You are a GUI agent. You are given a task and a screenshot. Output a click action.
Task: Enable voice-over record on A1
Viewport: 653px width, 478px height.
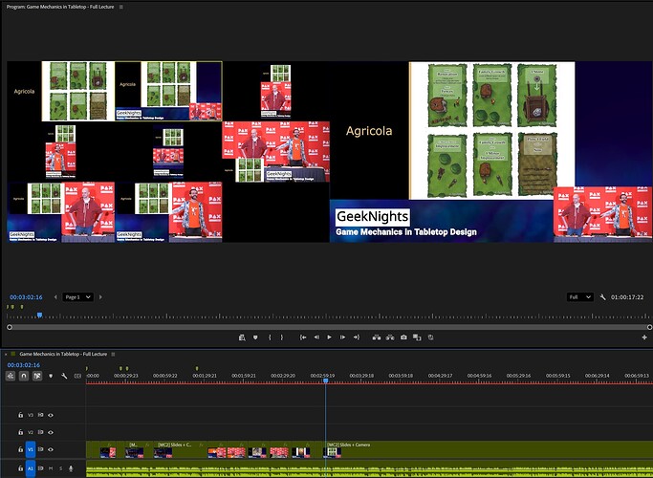click(x=71, y=468)
